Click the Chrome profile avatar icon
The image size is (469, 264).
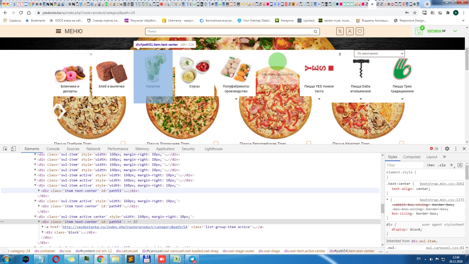point(456,12)
